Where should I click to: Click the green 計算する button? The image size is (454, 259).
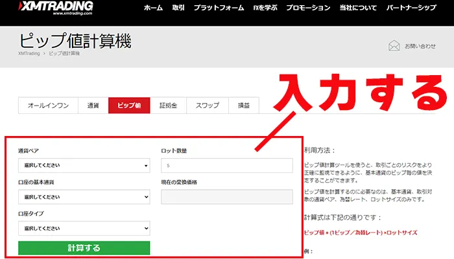(84, 248)
